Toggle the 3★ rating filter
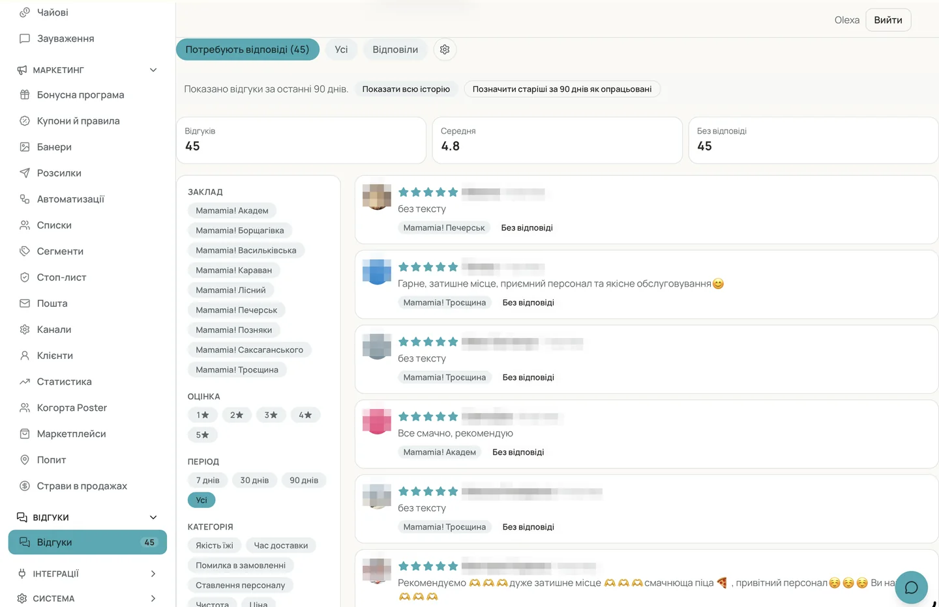 pyautogui.click(x=271, y=415)
